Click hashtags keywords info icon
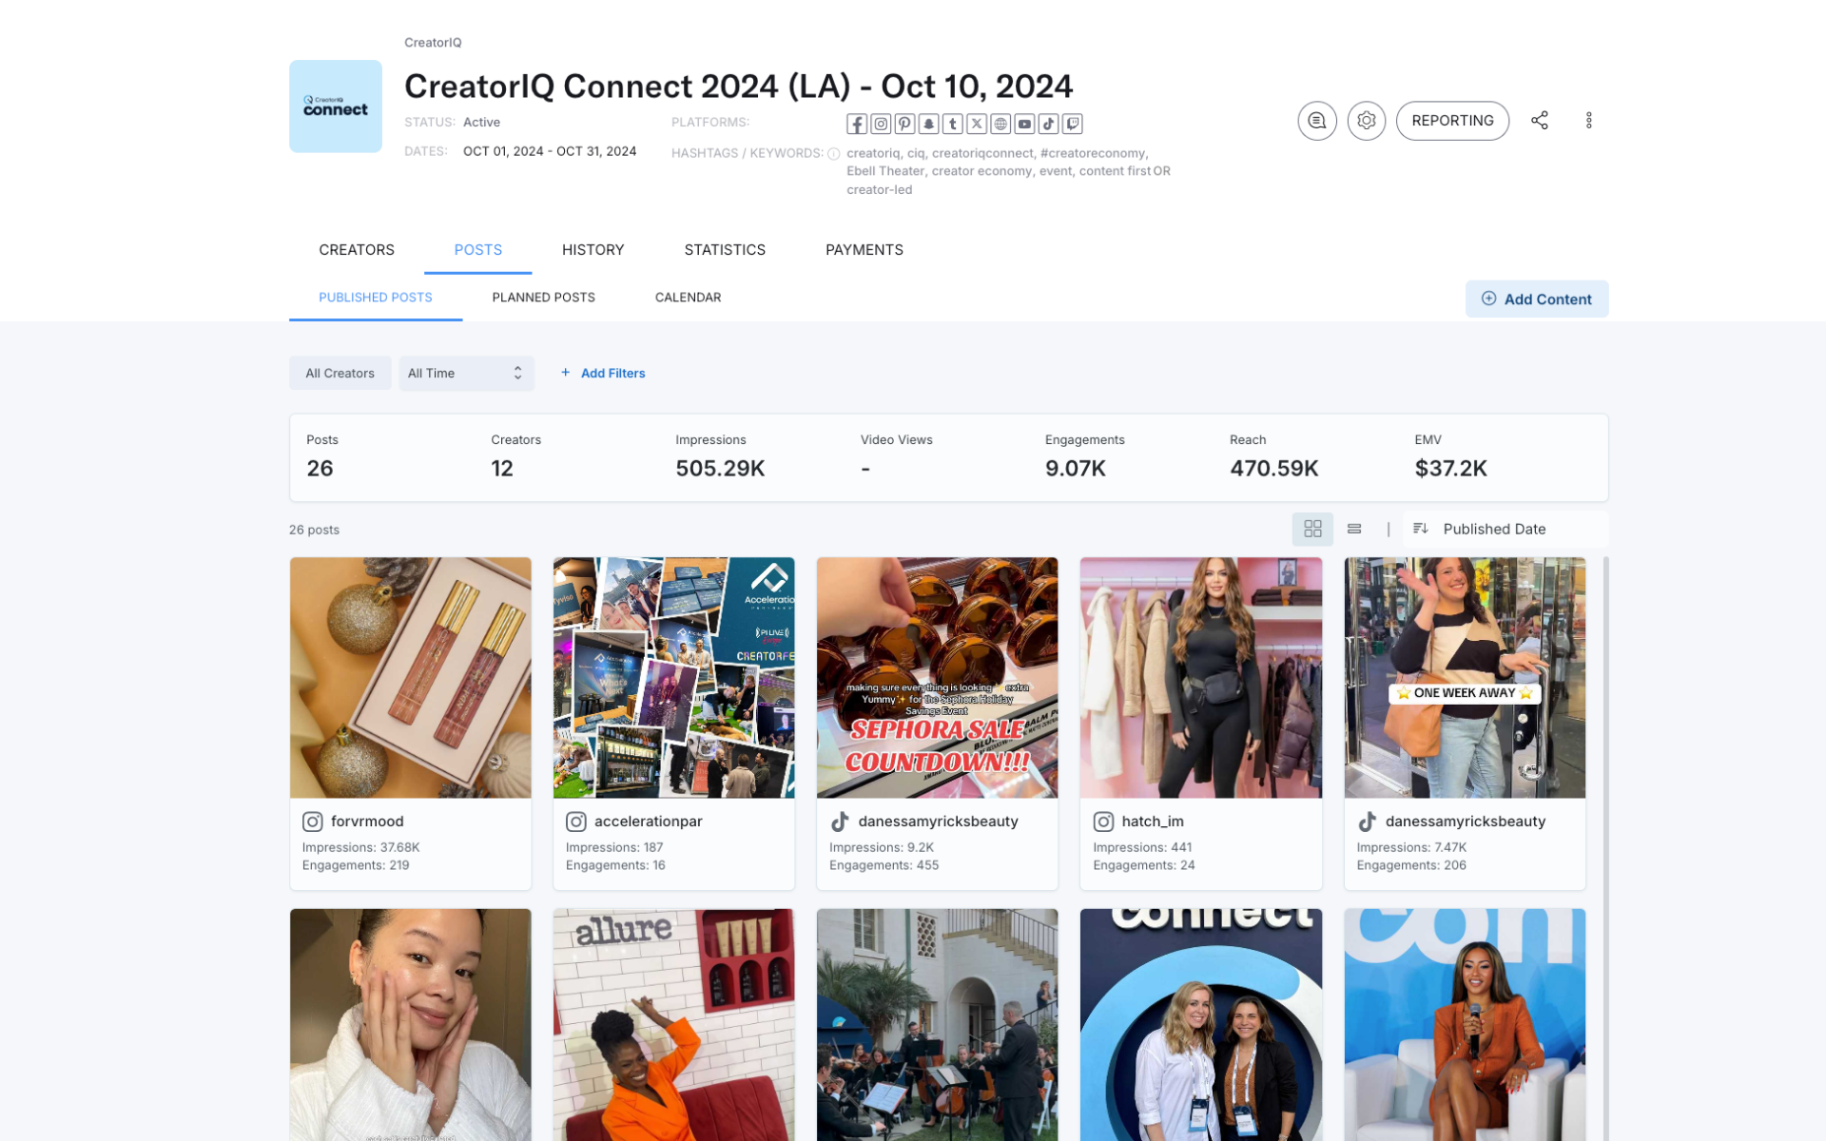The width and height of the screenshot is (1826, 1141). point(833,154)
